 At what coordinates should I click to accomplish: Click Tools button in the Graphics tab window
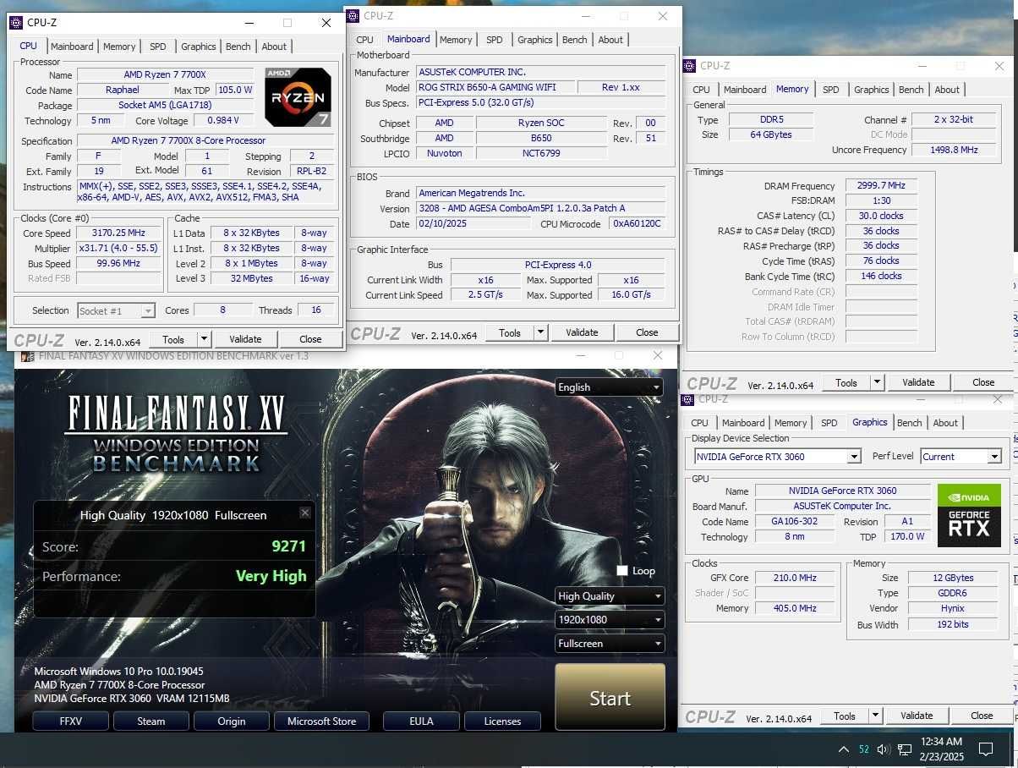point(844,716)
